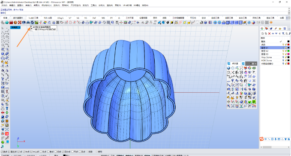
Task: Toggle 平面模式 in status bar
Action: pos(120,155)
